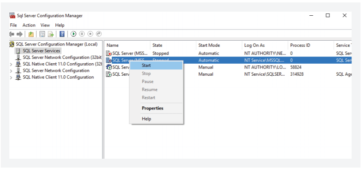
Task: Select the bottom SQL Native Client 11.0 Configuration item
Action: 58,77
